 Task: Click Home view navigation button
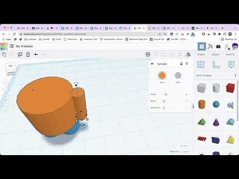pos(6,82)
